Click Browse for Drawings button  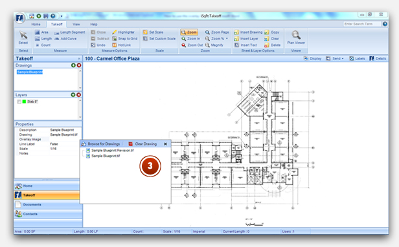click(x=101, y=144)
